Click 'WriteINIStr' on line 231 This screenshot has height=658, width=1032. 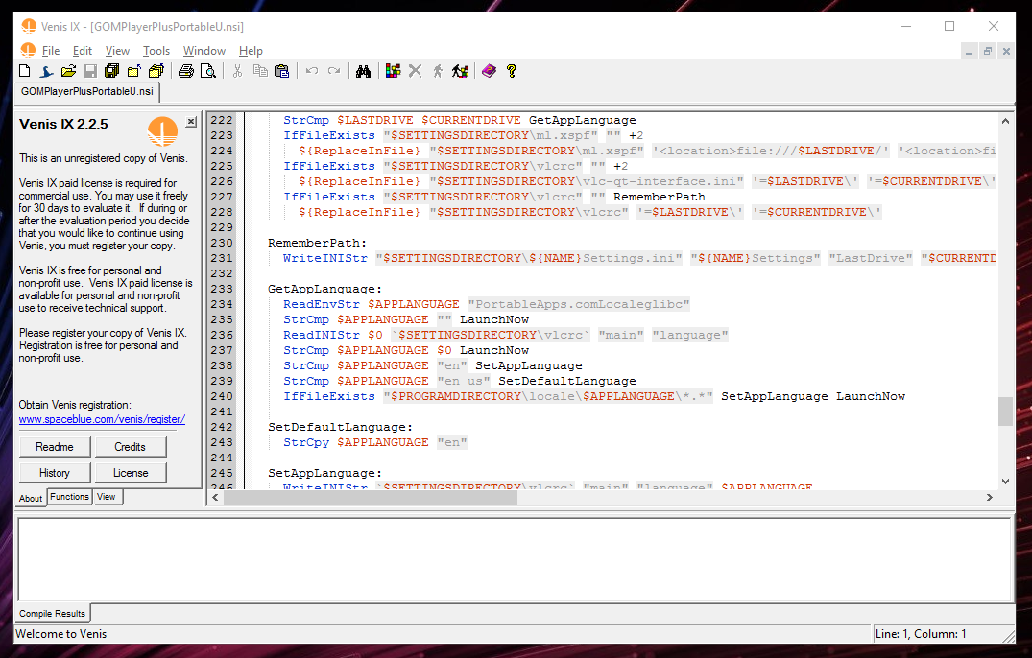click(x=325, y=258)
